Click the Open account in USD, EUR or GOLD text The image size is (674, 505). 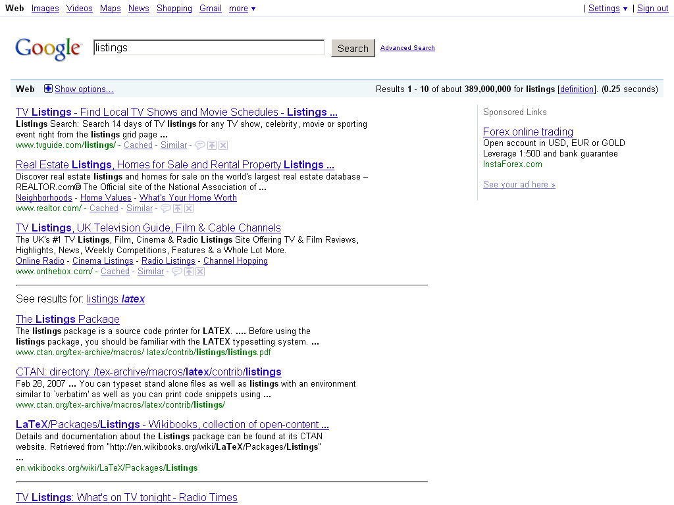click(x=554, y=143)
